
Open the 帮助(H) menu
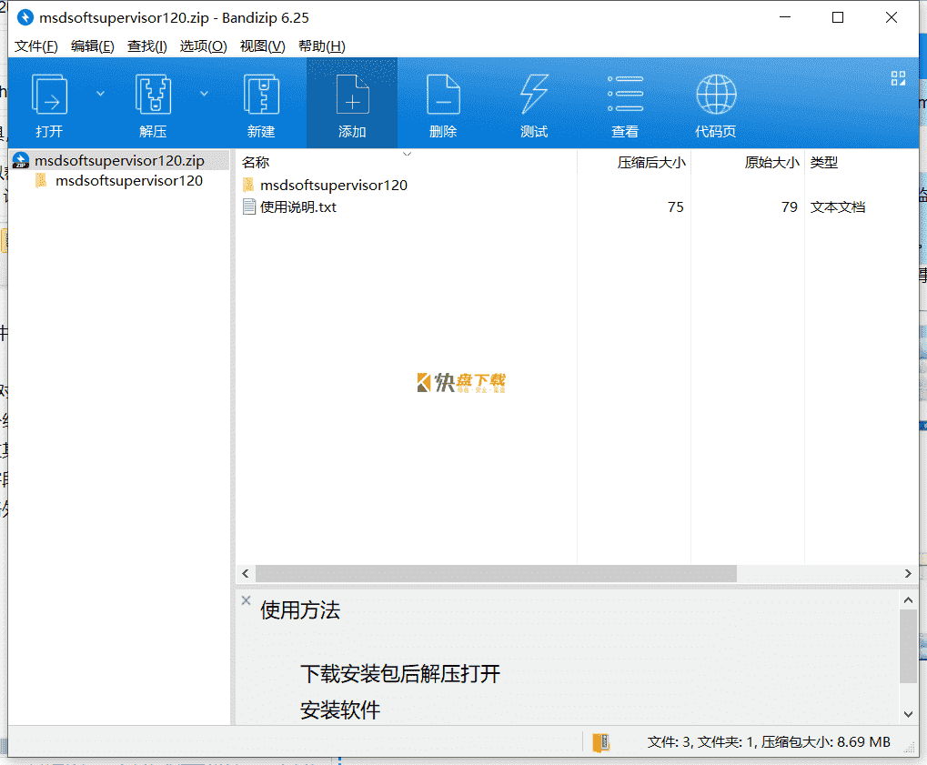pos(322,46)
